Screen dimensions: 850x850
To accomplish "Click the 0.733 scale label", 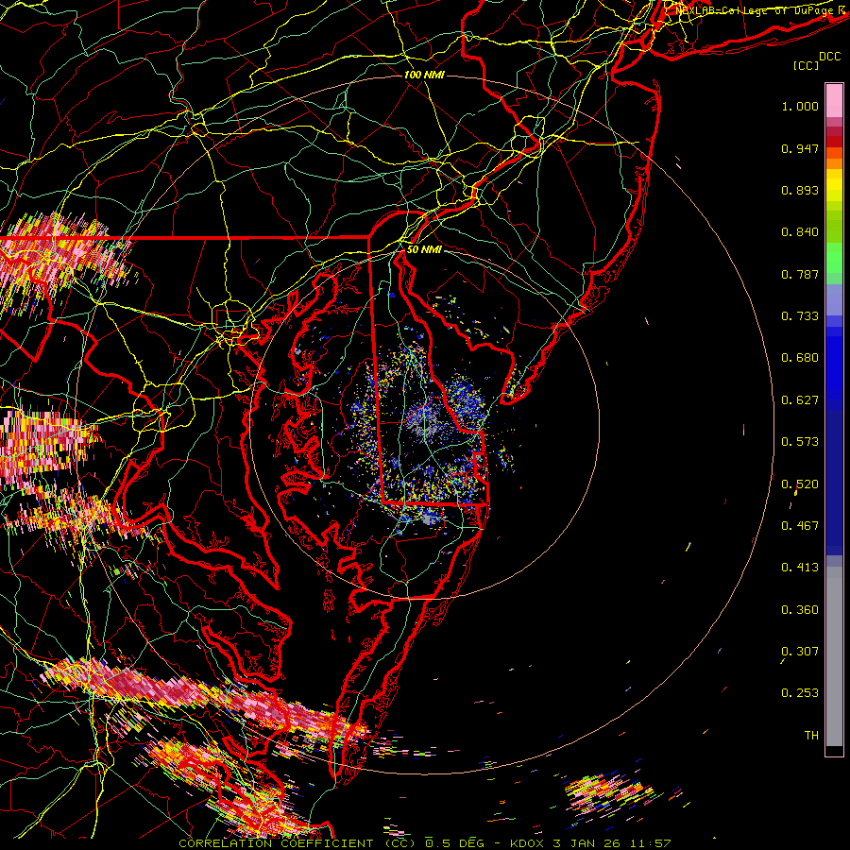I will tap(800, 316).
